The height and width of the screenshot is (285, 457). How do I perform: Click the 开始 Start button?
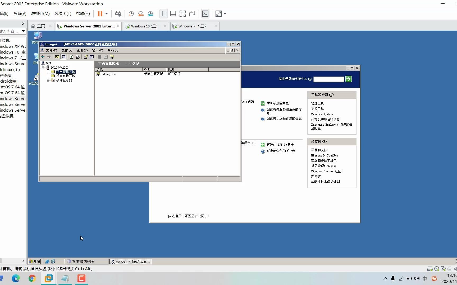click(x=34, y=261)
